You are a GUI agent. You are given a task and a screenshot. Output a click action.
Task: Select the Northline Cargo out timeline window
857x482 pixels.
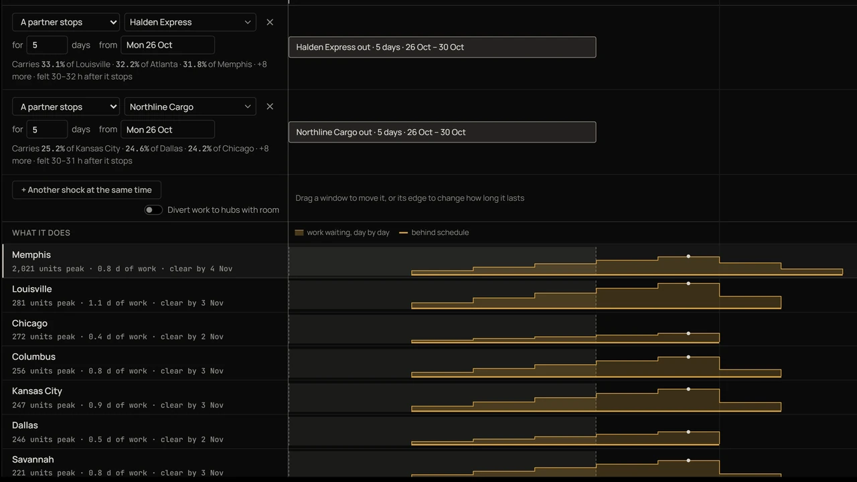click(442, 132)
